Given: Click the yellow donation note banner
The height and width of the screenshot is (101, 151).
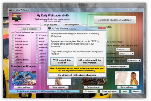Looking at the screenshot, I should 77,69.
